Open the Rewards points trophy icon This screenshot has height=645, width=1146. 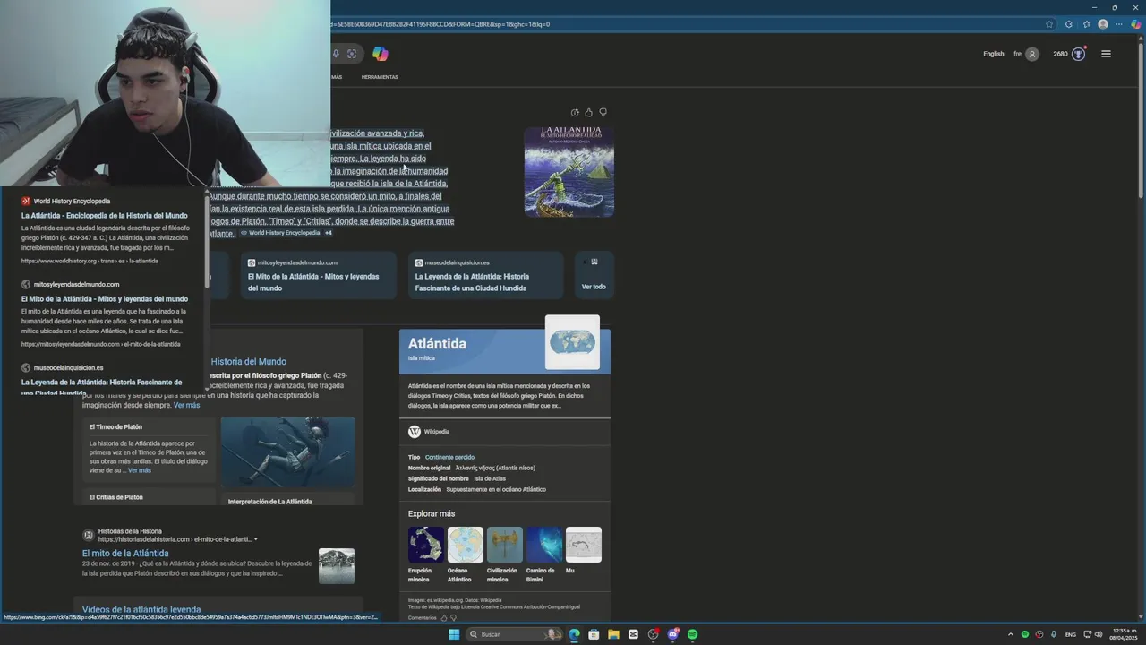coord(1078,54)
